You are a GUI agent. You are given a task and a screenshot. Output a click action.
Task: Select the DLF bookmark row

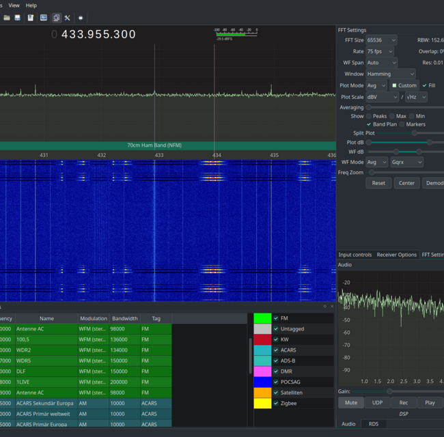tap(85, 371)
